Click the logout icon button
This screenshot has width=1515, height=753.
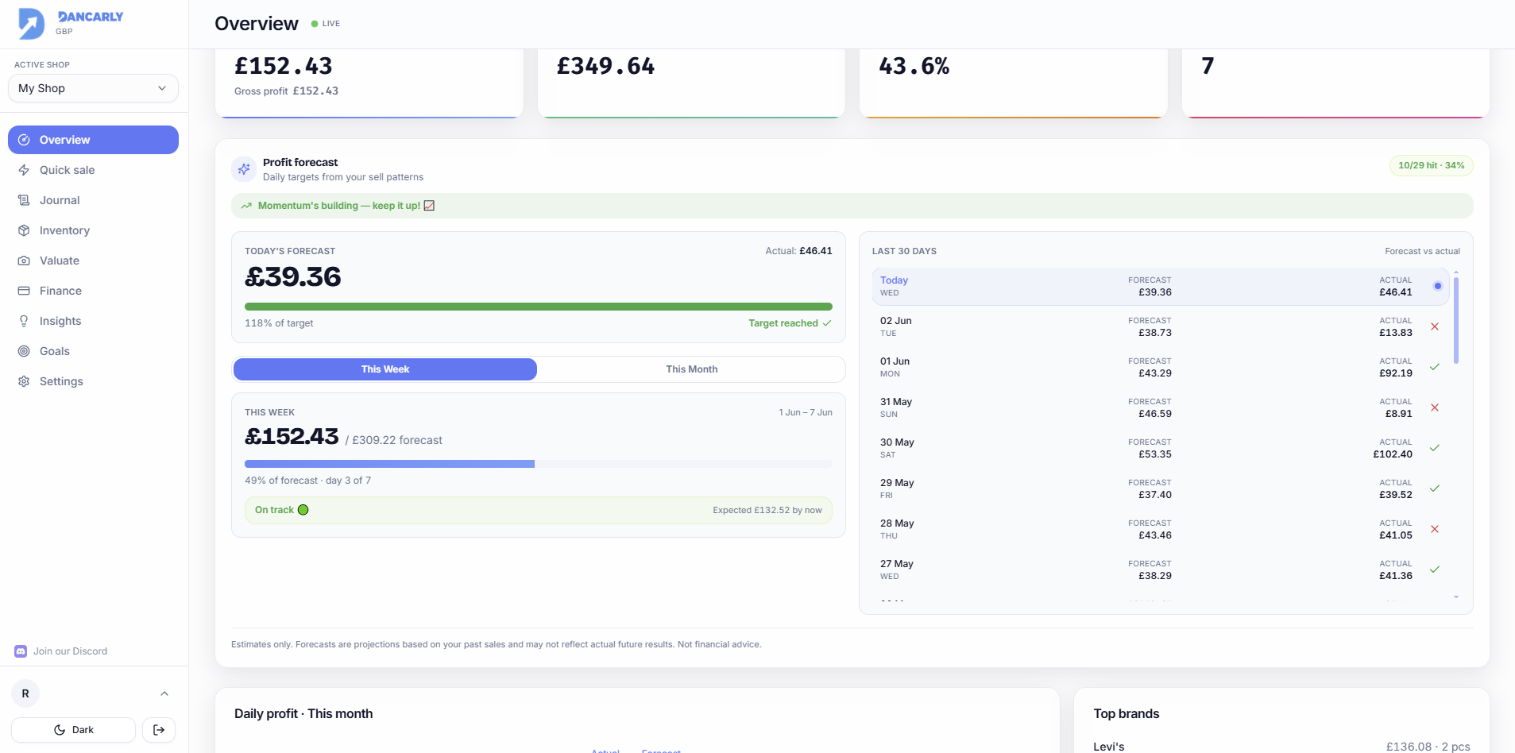click(159, 730)
